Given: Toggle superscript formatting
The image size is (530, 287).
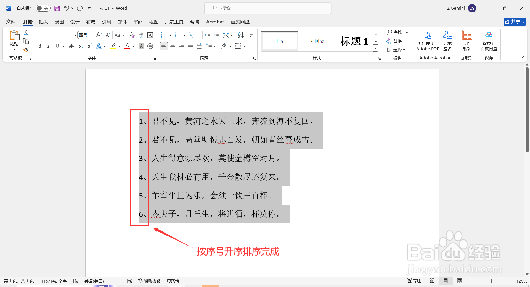Looking at the screenshot, I should coord(89,46).
